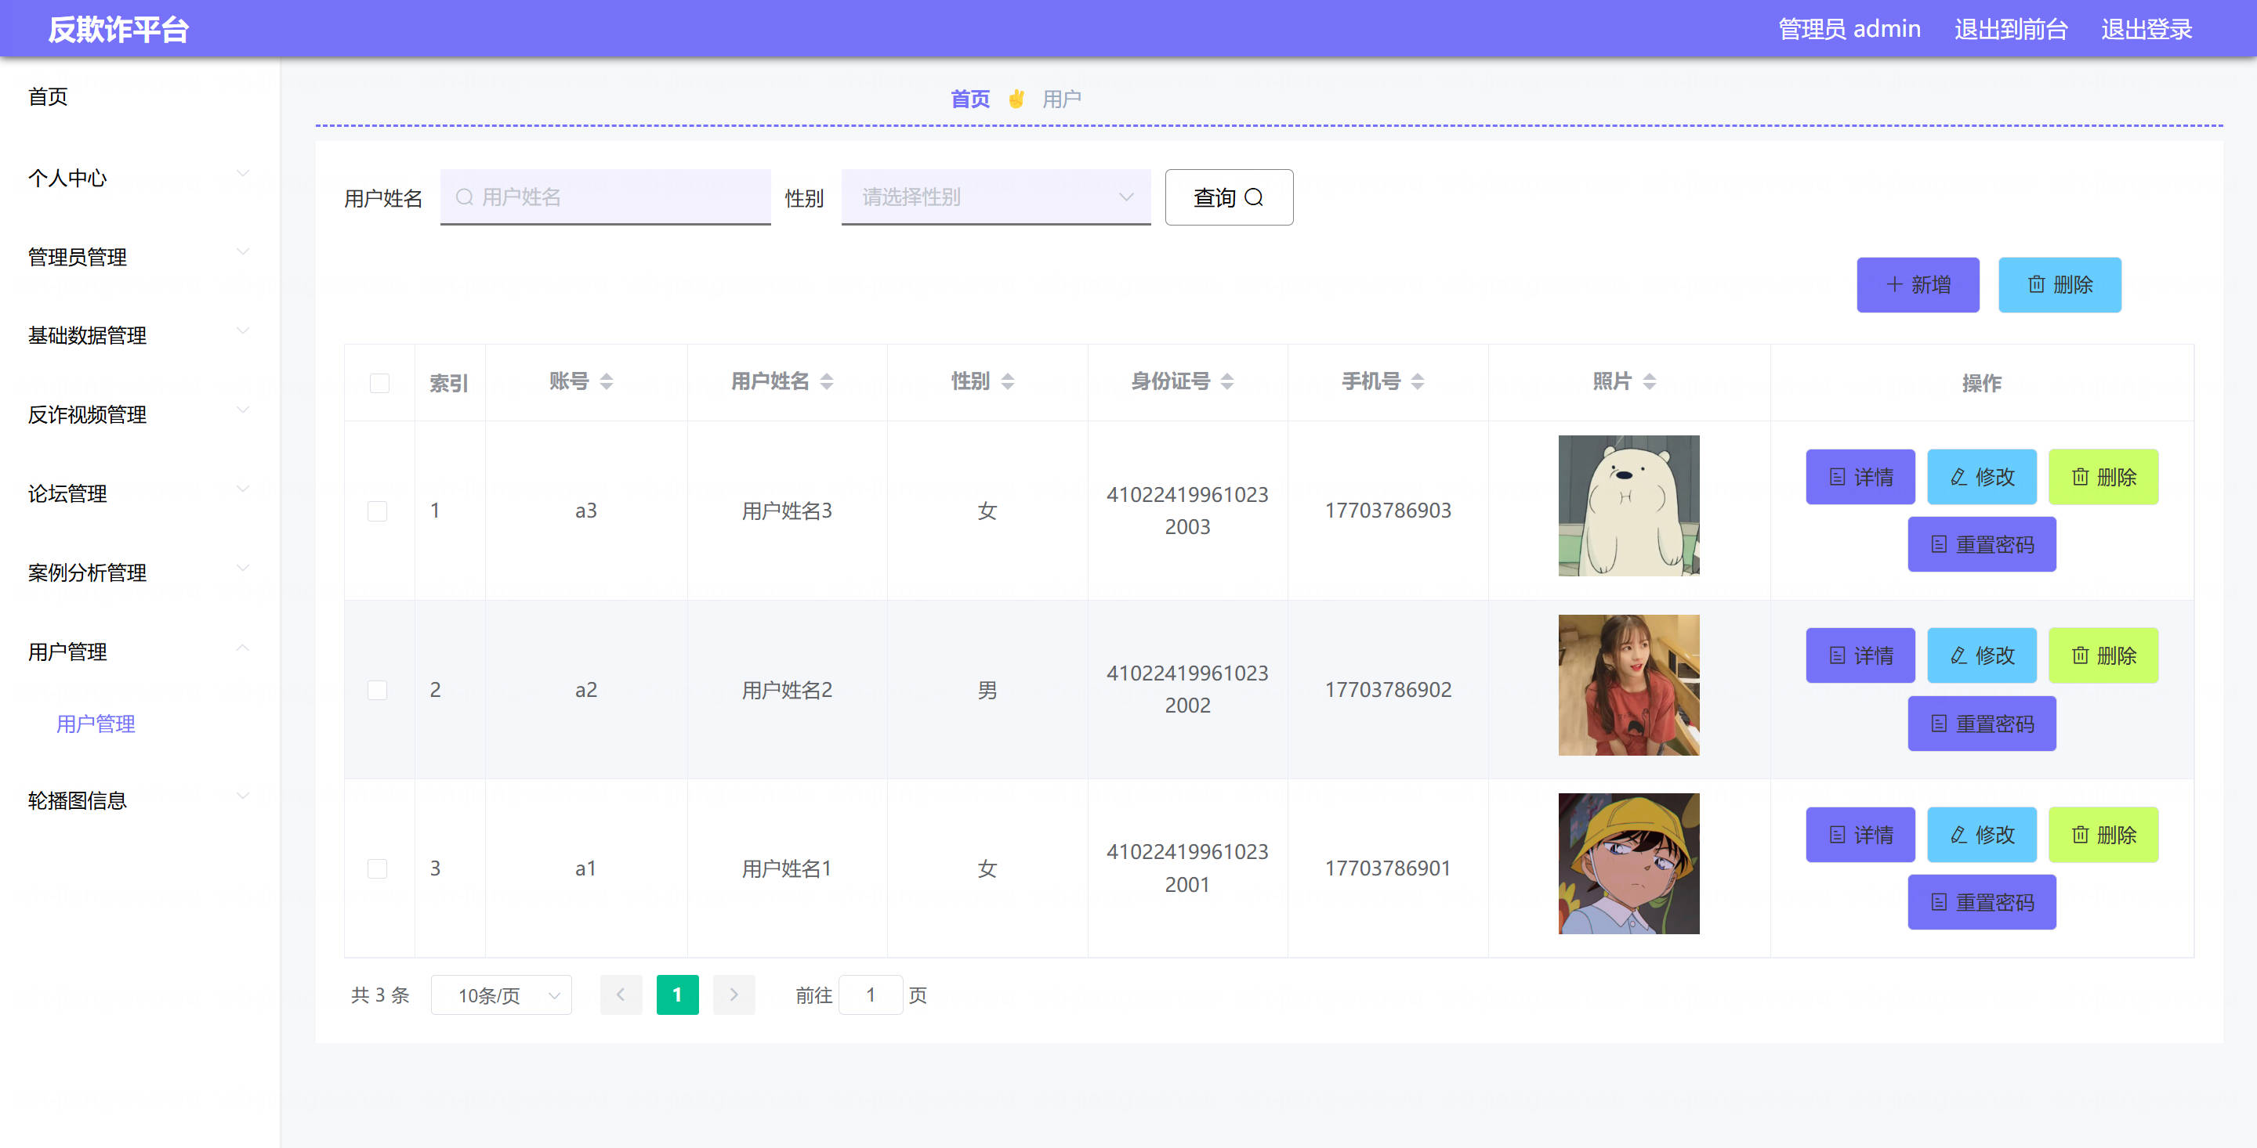
Task: Click the magnifier icon on 查询 button
Action: [x=1254, y=197]
